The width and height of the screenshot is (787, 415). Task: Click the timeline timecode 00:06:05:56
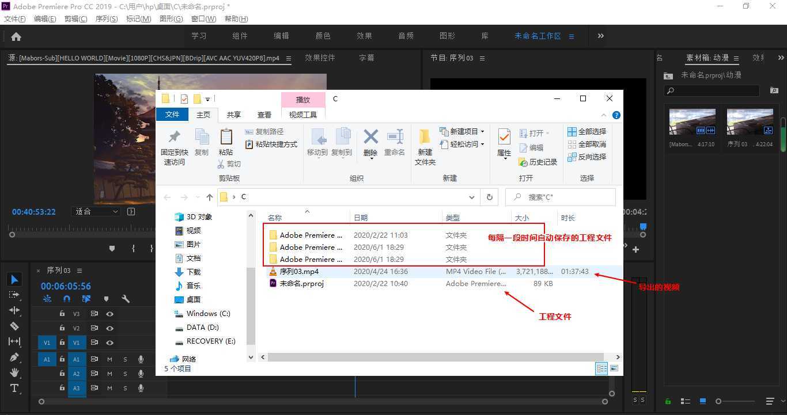click(x=66, y=286)
